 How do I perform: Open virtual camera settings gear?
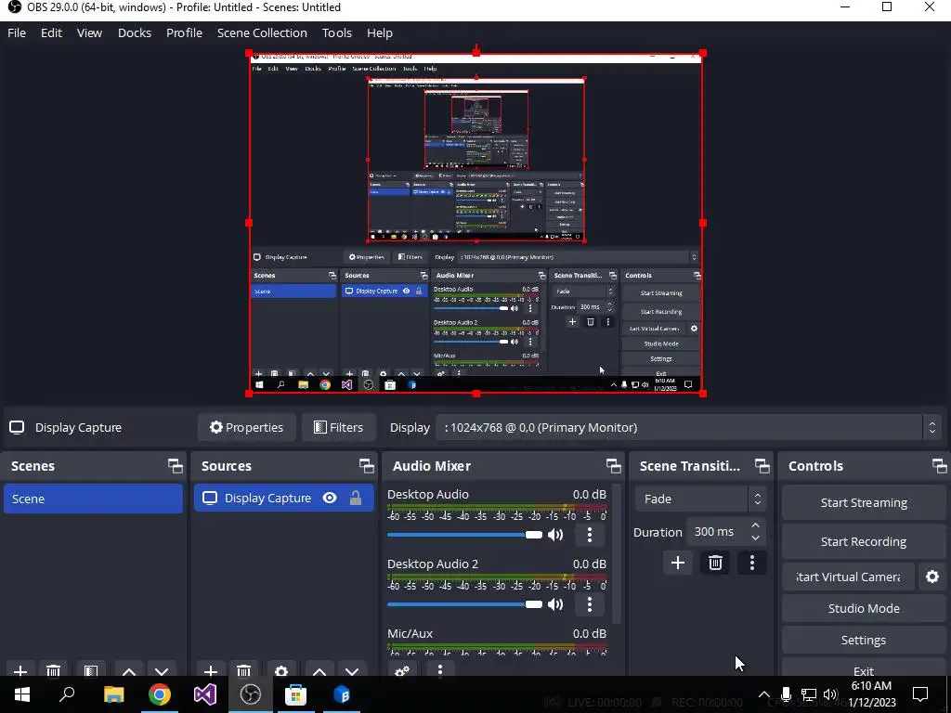coord(932,577)
